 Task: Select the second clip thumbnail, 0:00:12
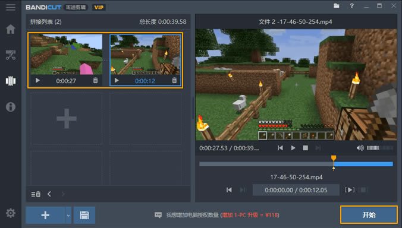pyautogui.click(x=145, y=54)
